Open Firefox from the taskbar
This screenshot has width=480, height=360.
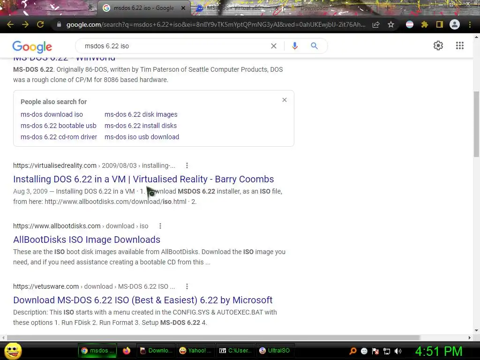click(127, 351)
